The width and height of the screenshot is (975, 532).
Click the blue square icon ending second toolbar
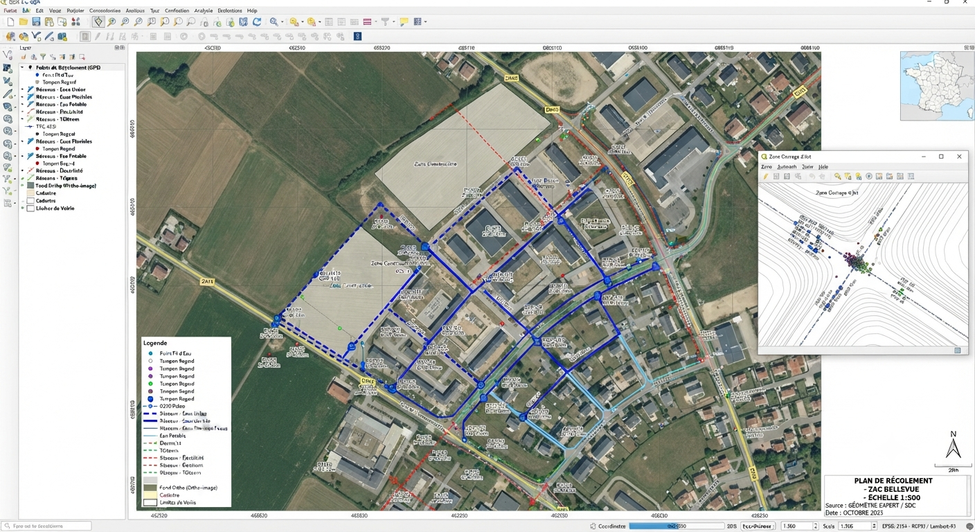(357, 36)
